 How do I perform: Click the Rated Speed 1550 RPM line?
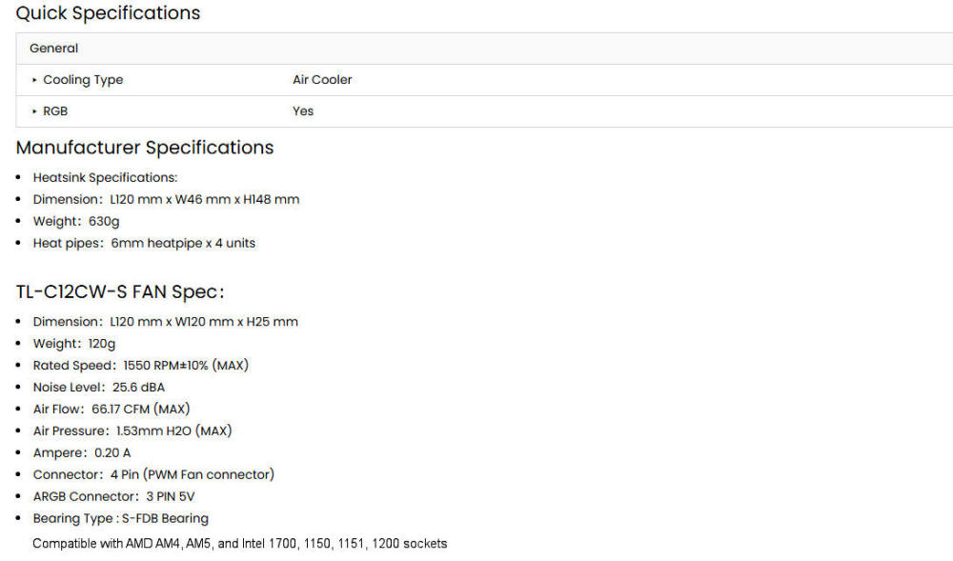pyautogui.click(x=140, y=366)
